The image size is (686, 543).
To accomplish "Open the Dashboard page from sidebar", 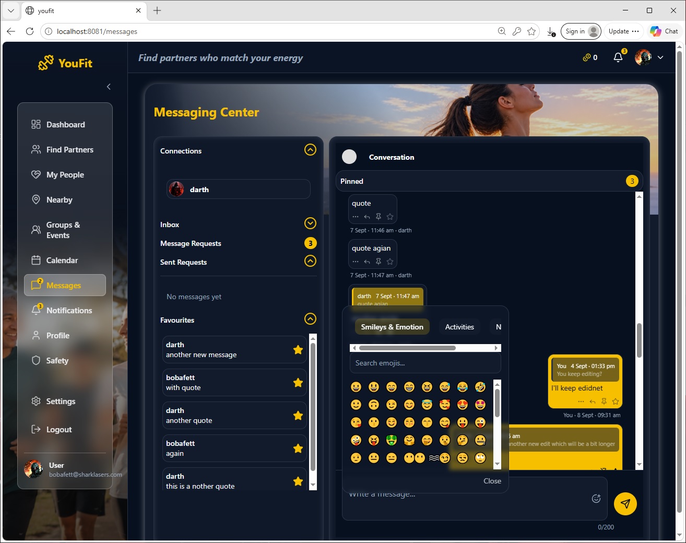I will (65, 124).
